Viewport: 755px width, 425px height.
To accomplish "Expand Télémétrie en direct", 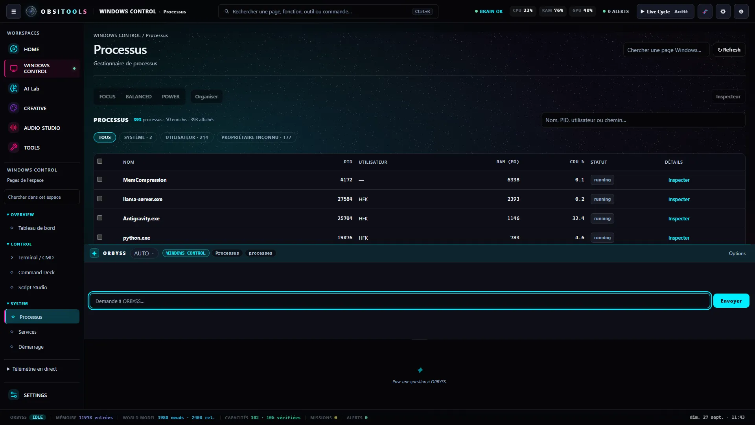I will coord(32,369).
